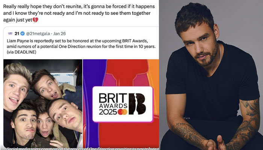
Task: Click the large BRIT statuette B logo
Action: (x=138, y=104)
